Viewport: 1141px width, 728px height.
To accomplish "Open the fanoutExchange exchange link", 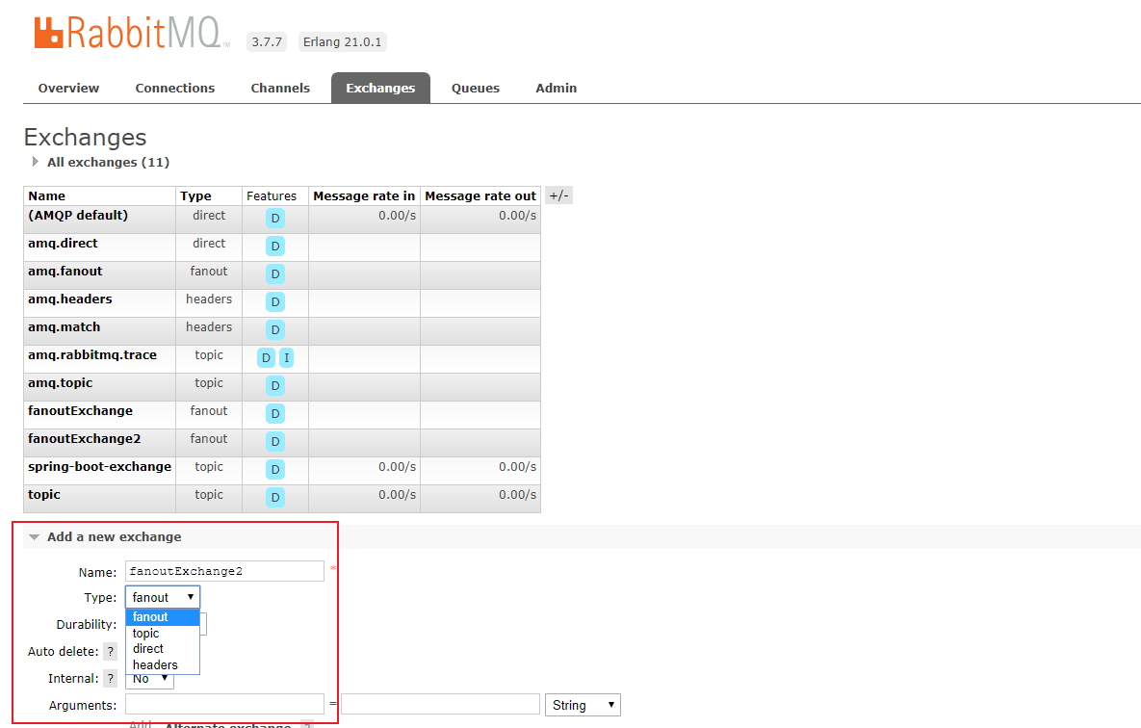I will [x=80, y=410].
